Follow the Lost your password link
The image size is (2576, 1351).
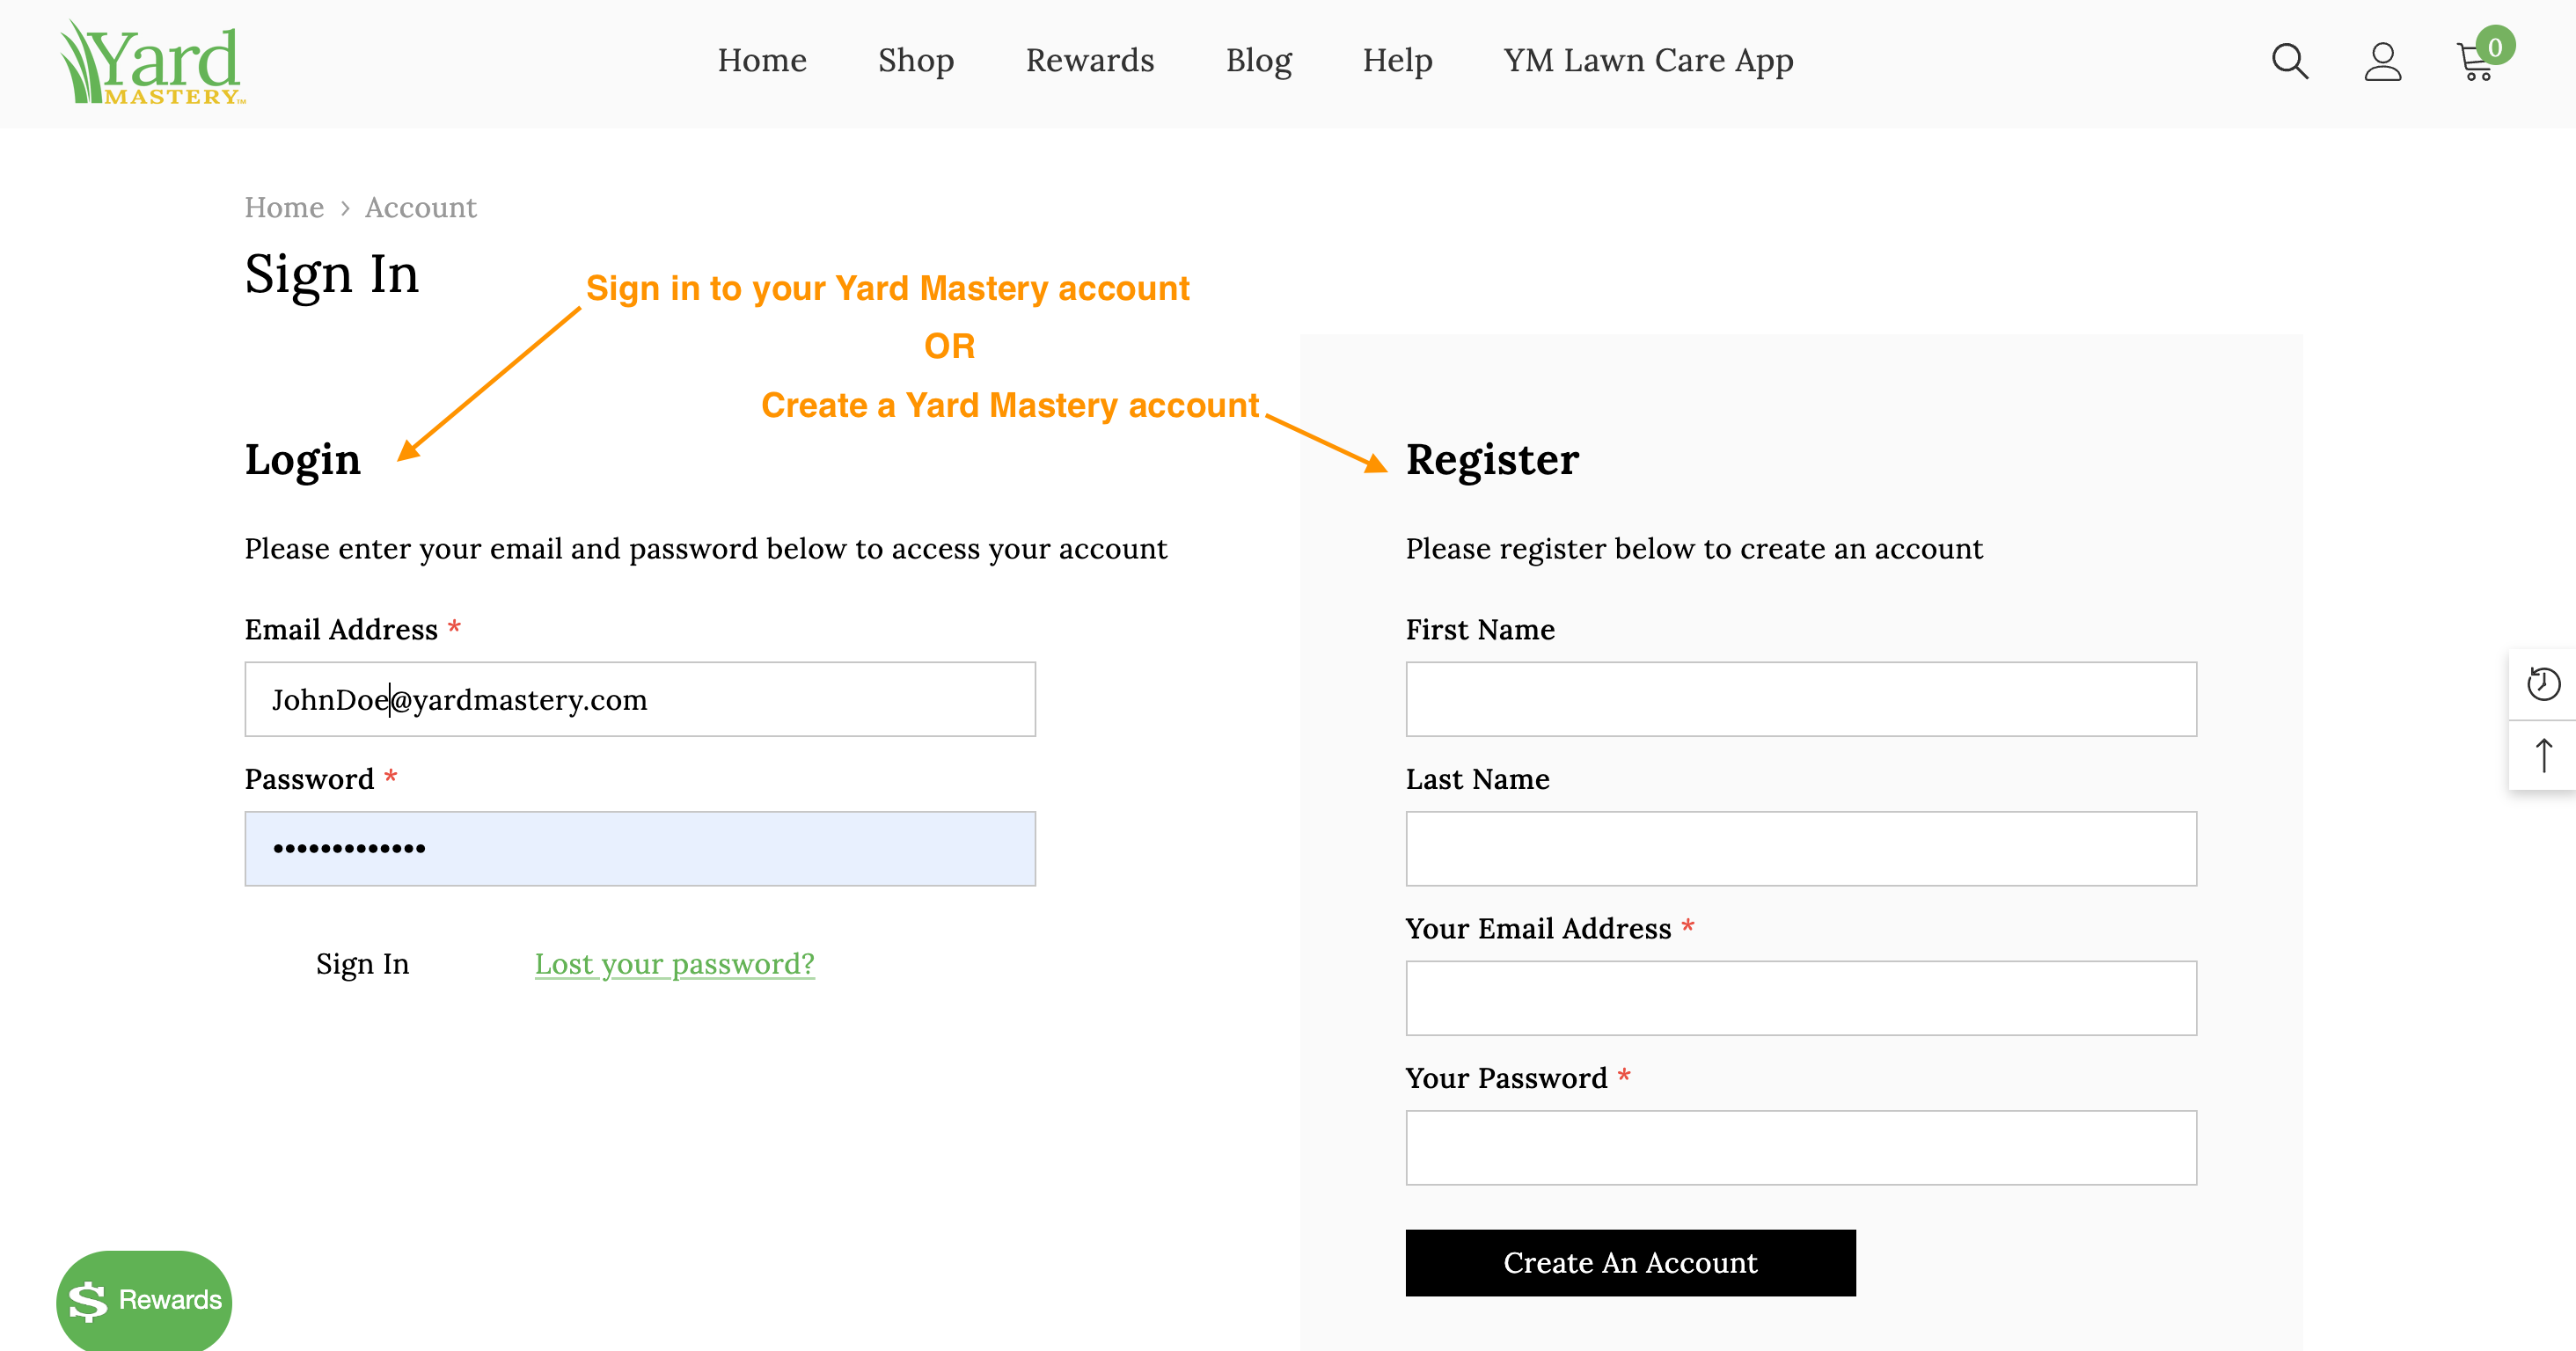(674, 963)
